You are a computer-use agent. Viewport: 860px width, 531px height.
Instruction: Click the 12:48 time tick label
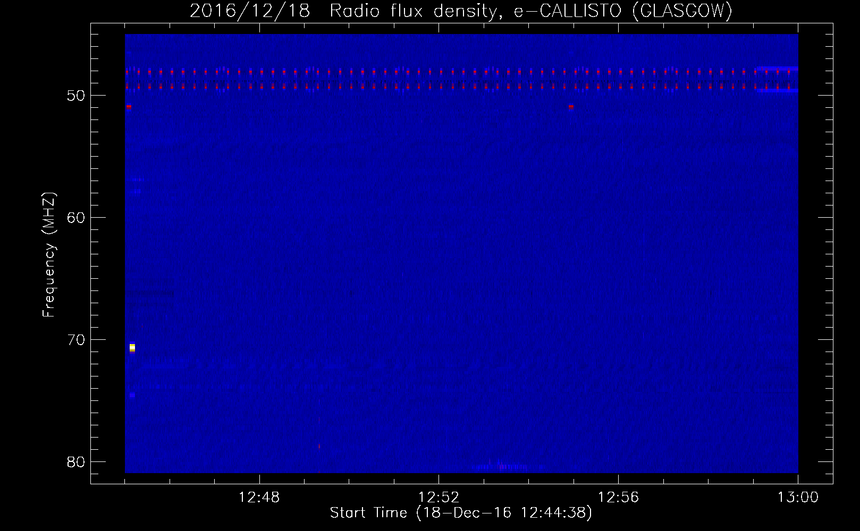(259, 498)
